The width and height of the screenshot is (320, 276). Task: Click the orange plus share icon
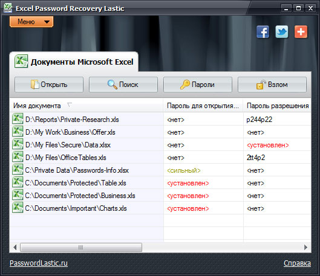coord(301,32)
